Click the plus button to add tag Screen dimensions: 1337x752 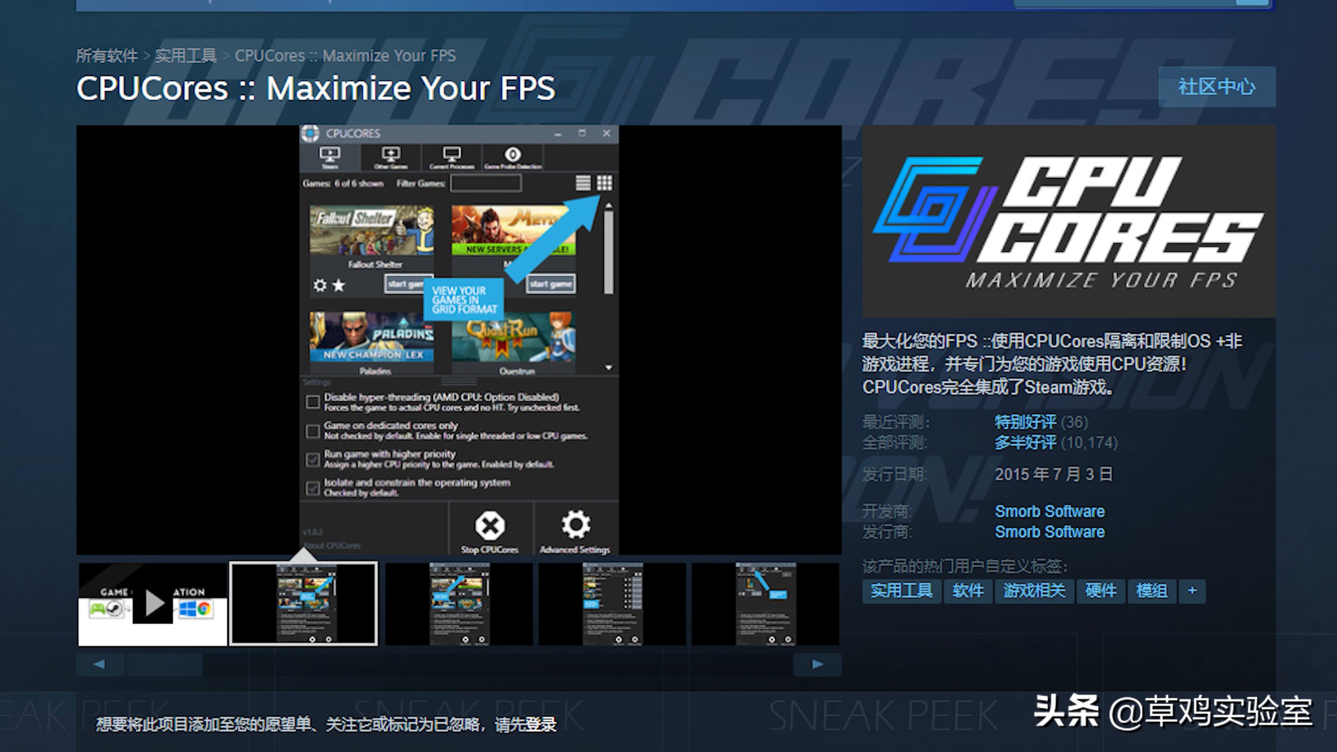click(1192, 591)
